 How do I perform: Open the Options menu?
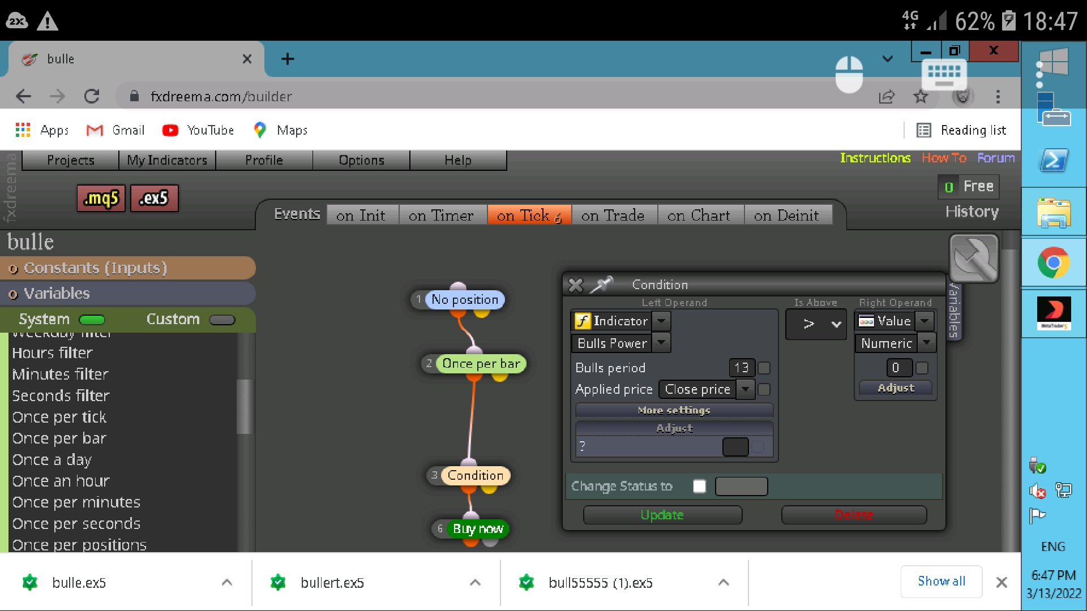point(361,161)
